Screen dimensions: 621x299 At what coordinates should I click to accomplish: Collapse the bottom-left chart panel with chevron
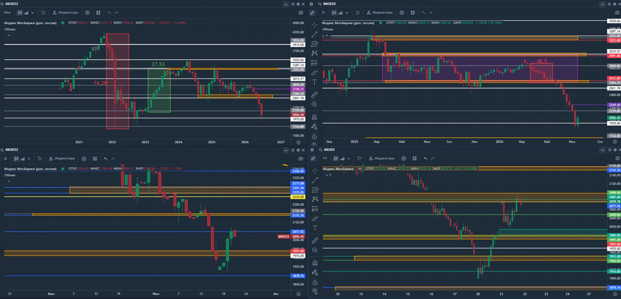click(x=286, y=150)
